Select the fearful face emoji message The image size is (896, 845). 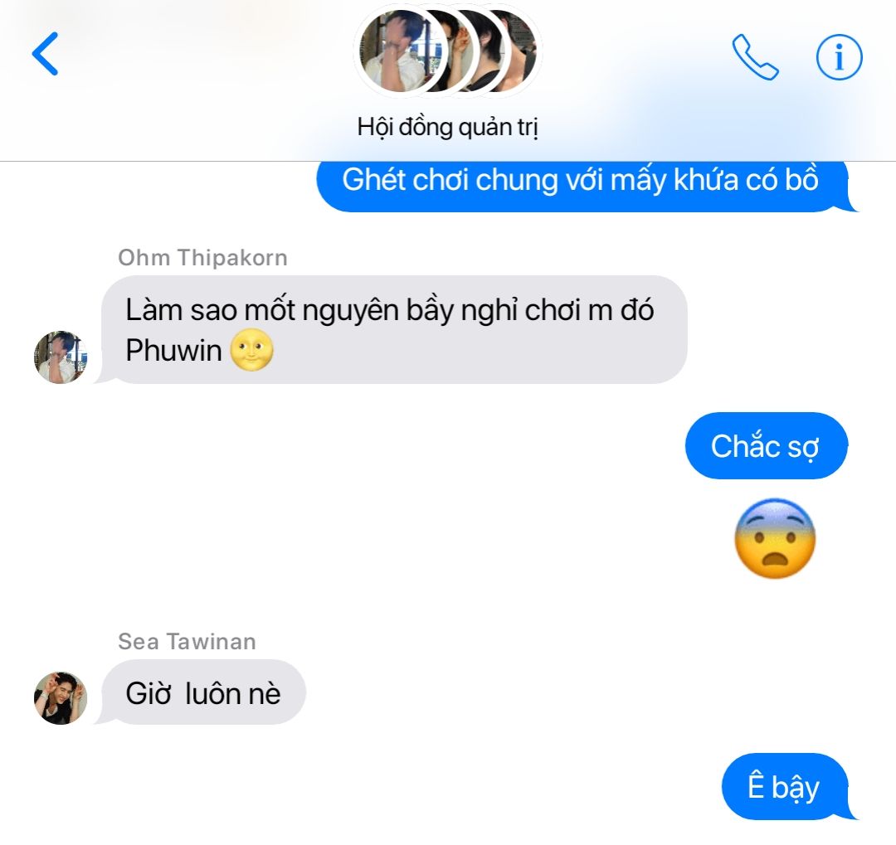coord(775,538)
